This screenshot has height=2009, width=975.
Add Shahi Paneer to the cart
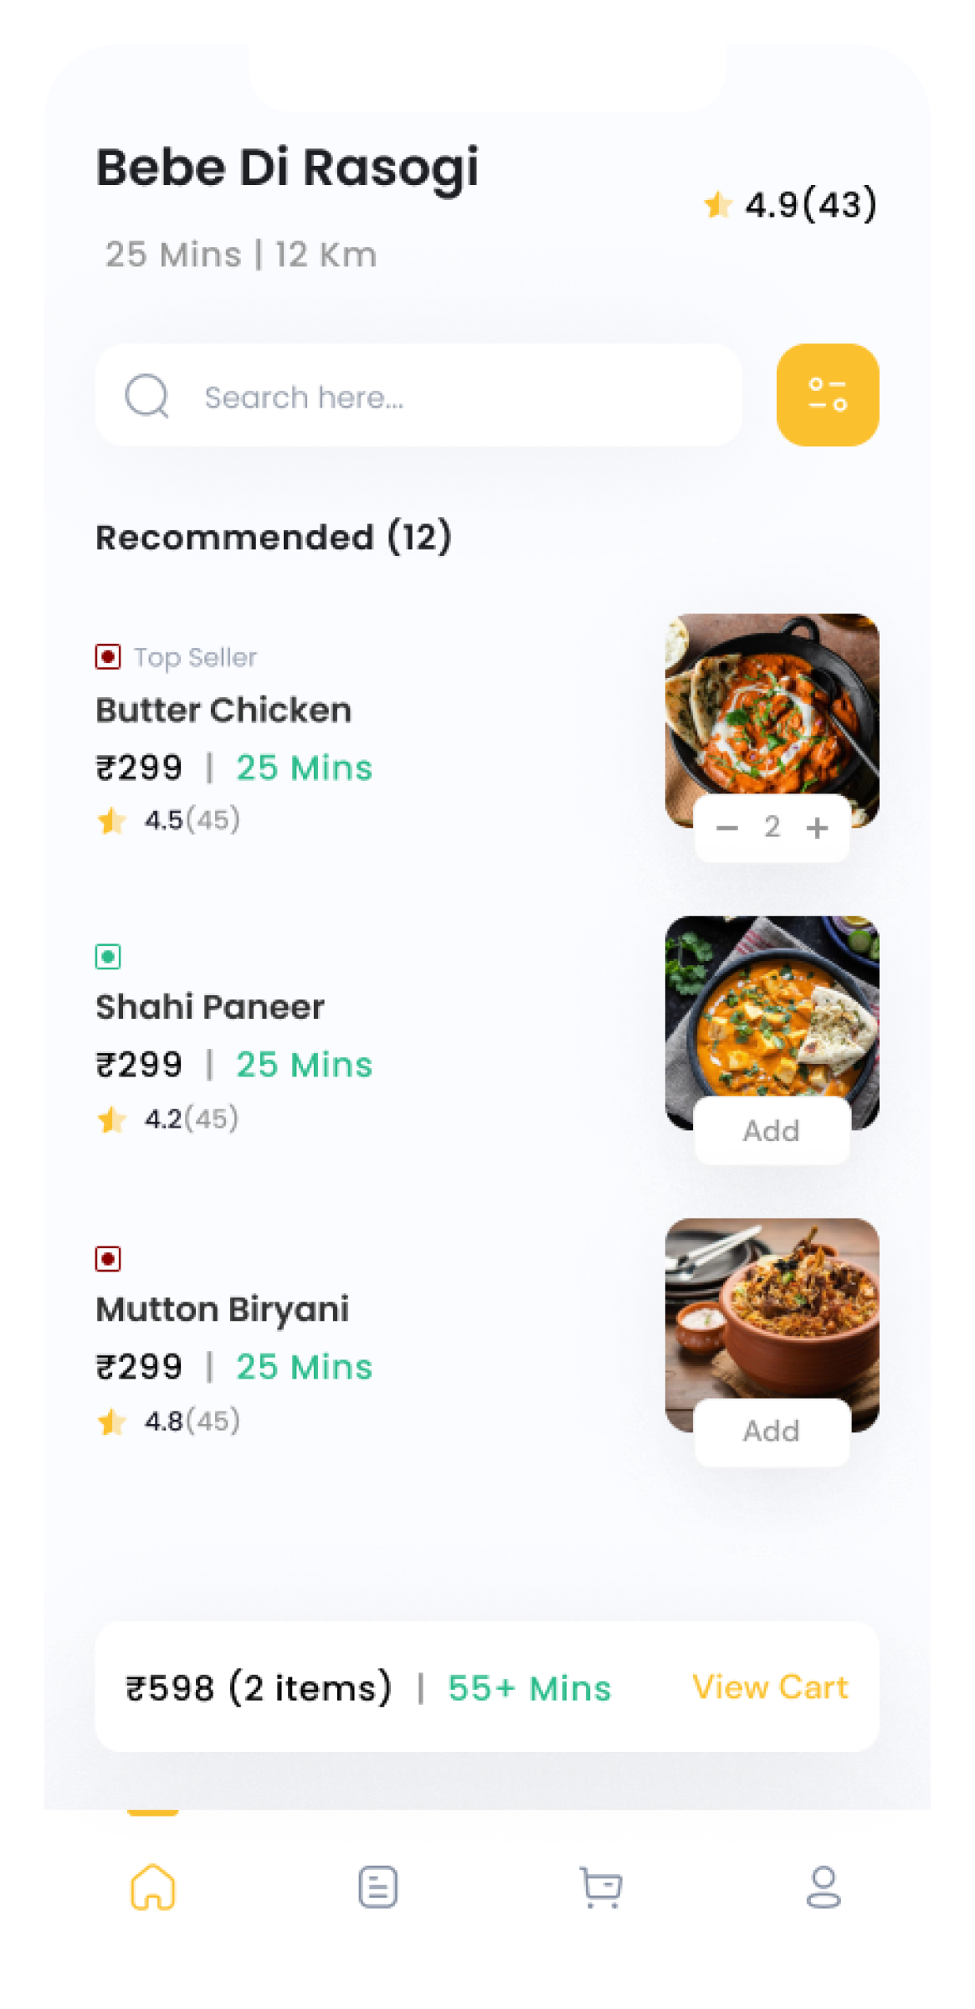click(x=772, y=1130)
